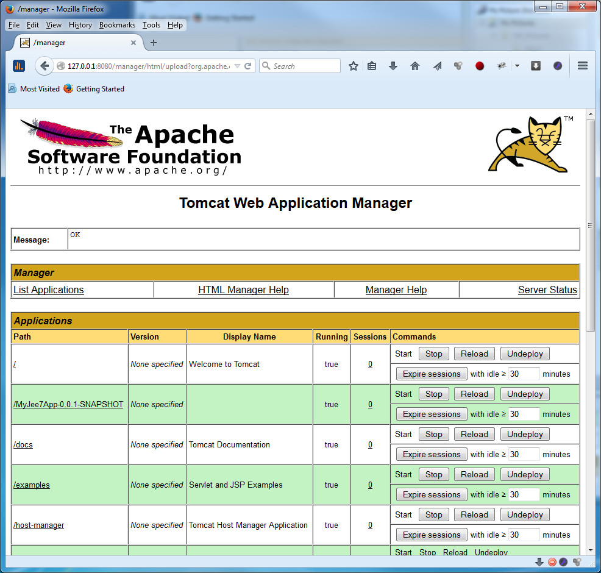Click the bookmark star icon
Viewport: 601px width, 573px height.
click(x=353, y=66)
